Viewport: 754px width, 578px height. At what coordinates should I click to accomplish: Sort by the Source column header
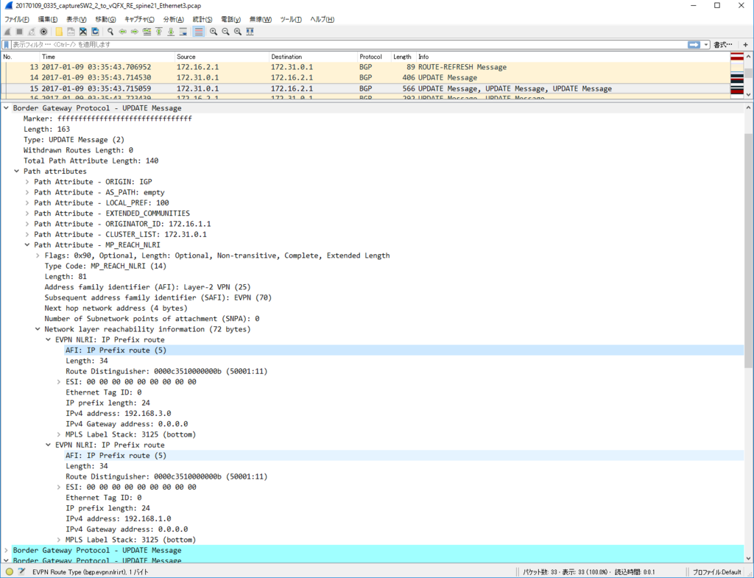pyautogui.click(x=222, y=57)
